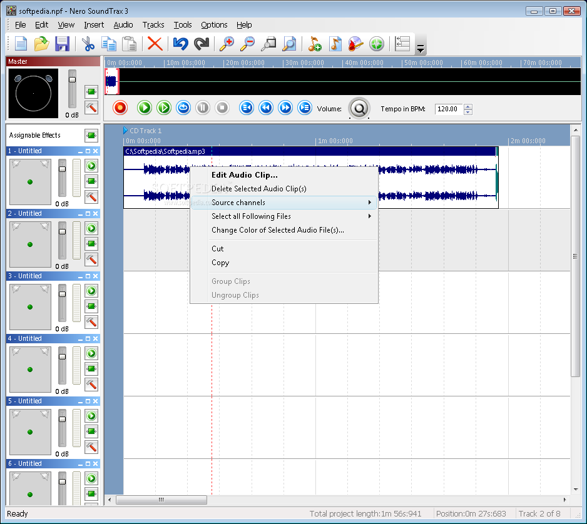Screen dimensions: 587x524
Task: Click the blue rewind button
Action: tap(266, 108)
